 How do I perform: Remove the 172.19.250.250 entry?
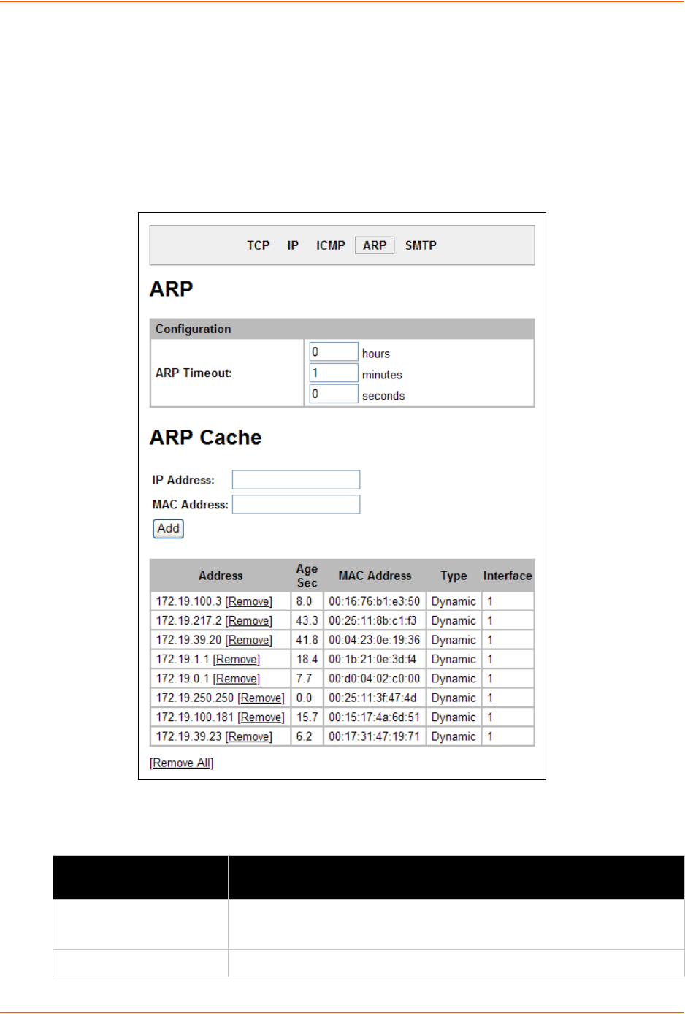click(261, 698)
